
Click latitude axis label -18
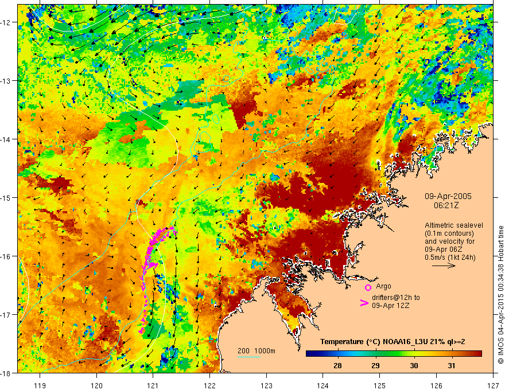(x=6, y=373)
